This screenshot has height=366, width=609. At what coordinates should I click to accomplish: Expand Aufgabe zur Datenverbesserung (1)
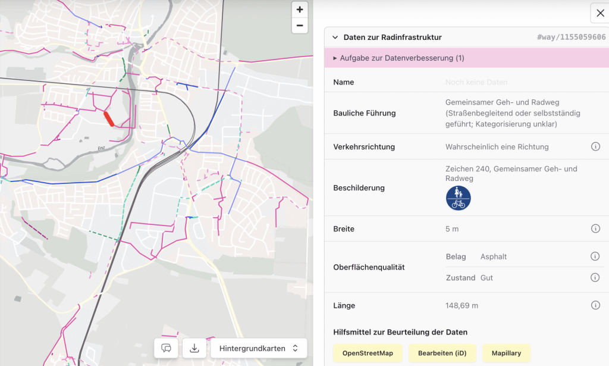[x=398, y=58]
